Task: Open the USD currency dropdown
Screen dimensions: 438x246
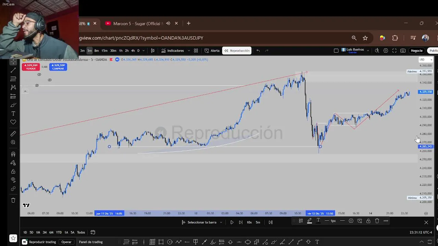Action: click(426, 59)
